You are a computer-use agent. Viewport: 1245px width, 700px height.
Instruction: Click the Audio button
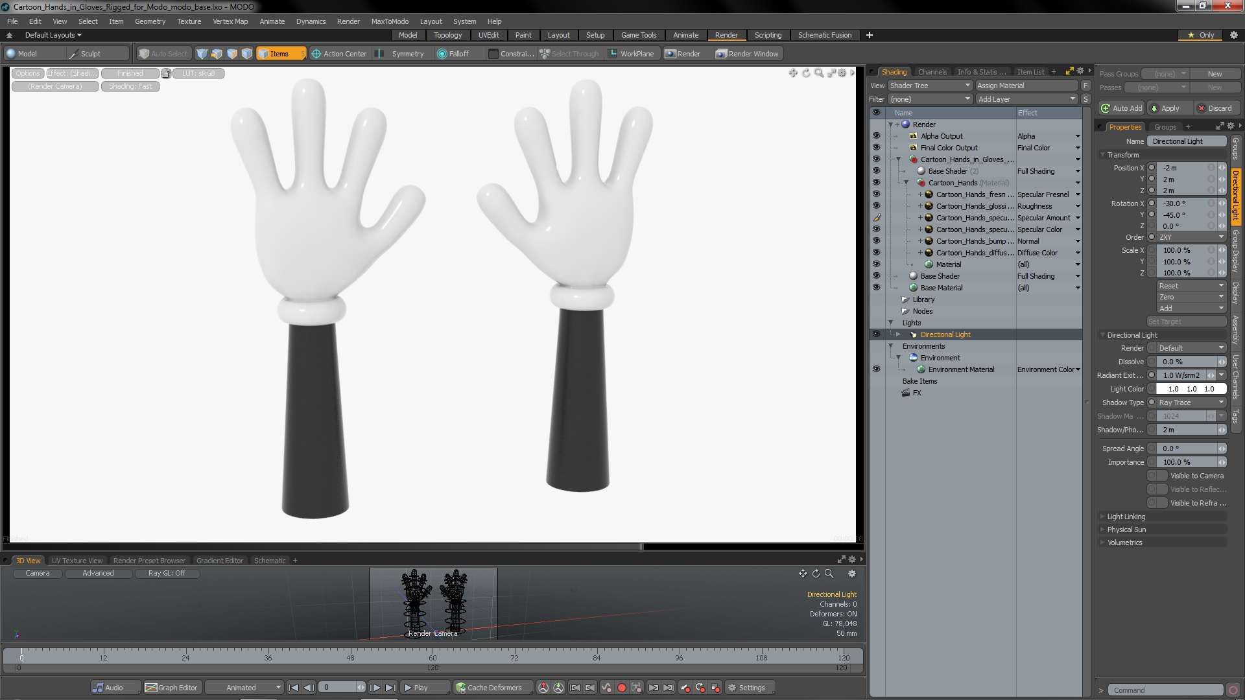tap(115, 688)
